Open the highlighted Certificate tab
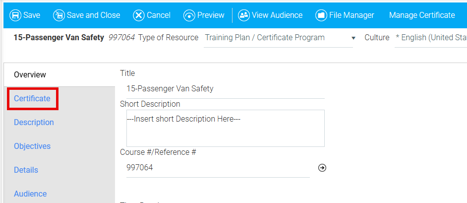467x203 pixels. click(x=32, y=99)
